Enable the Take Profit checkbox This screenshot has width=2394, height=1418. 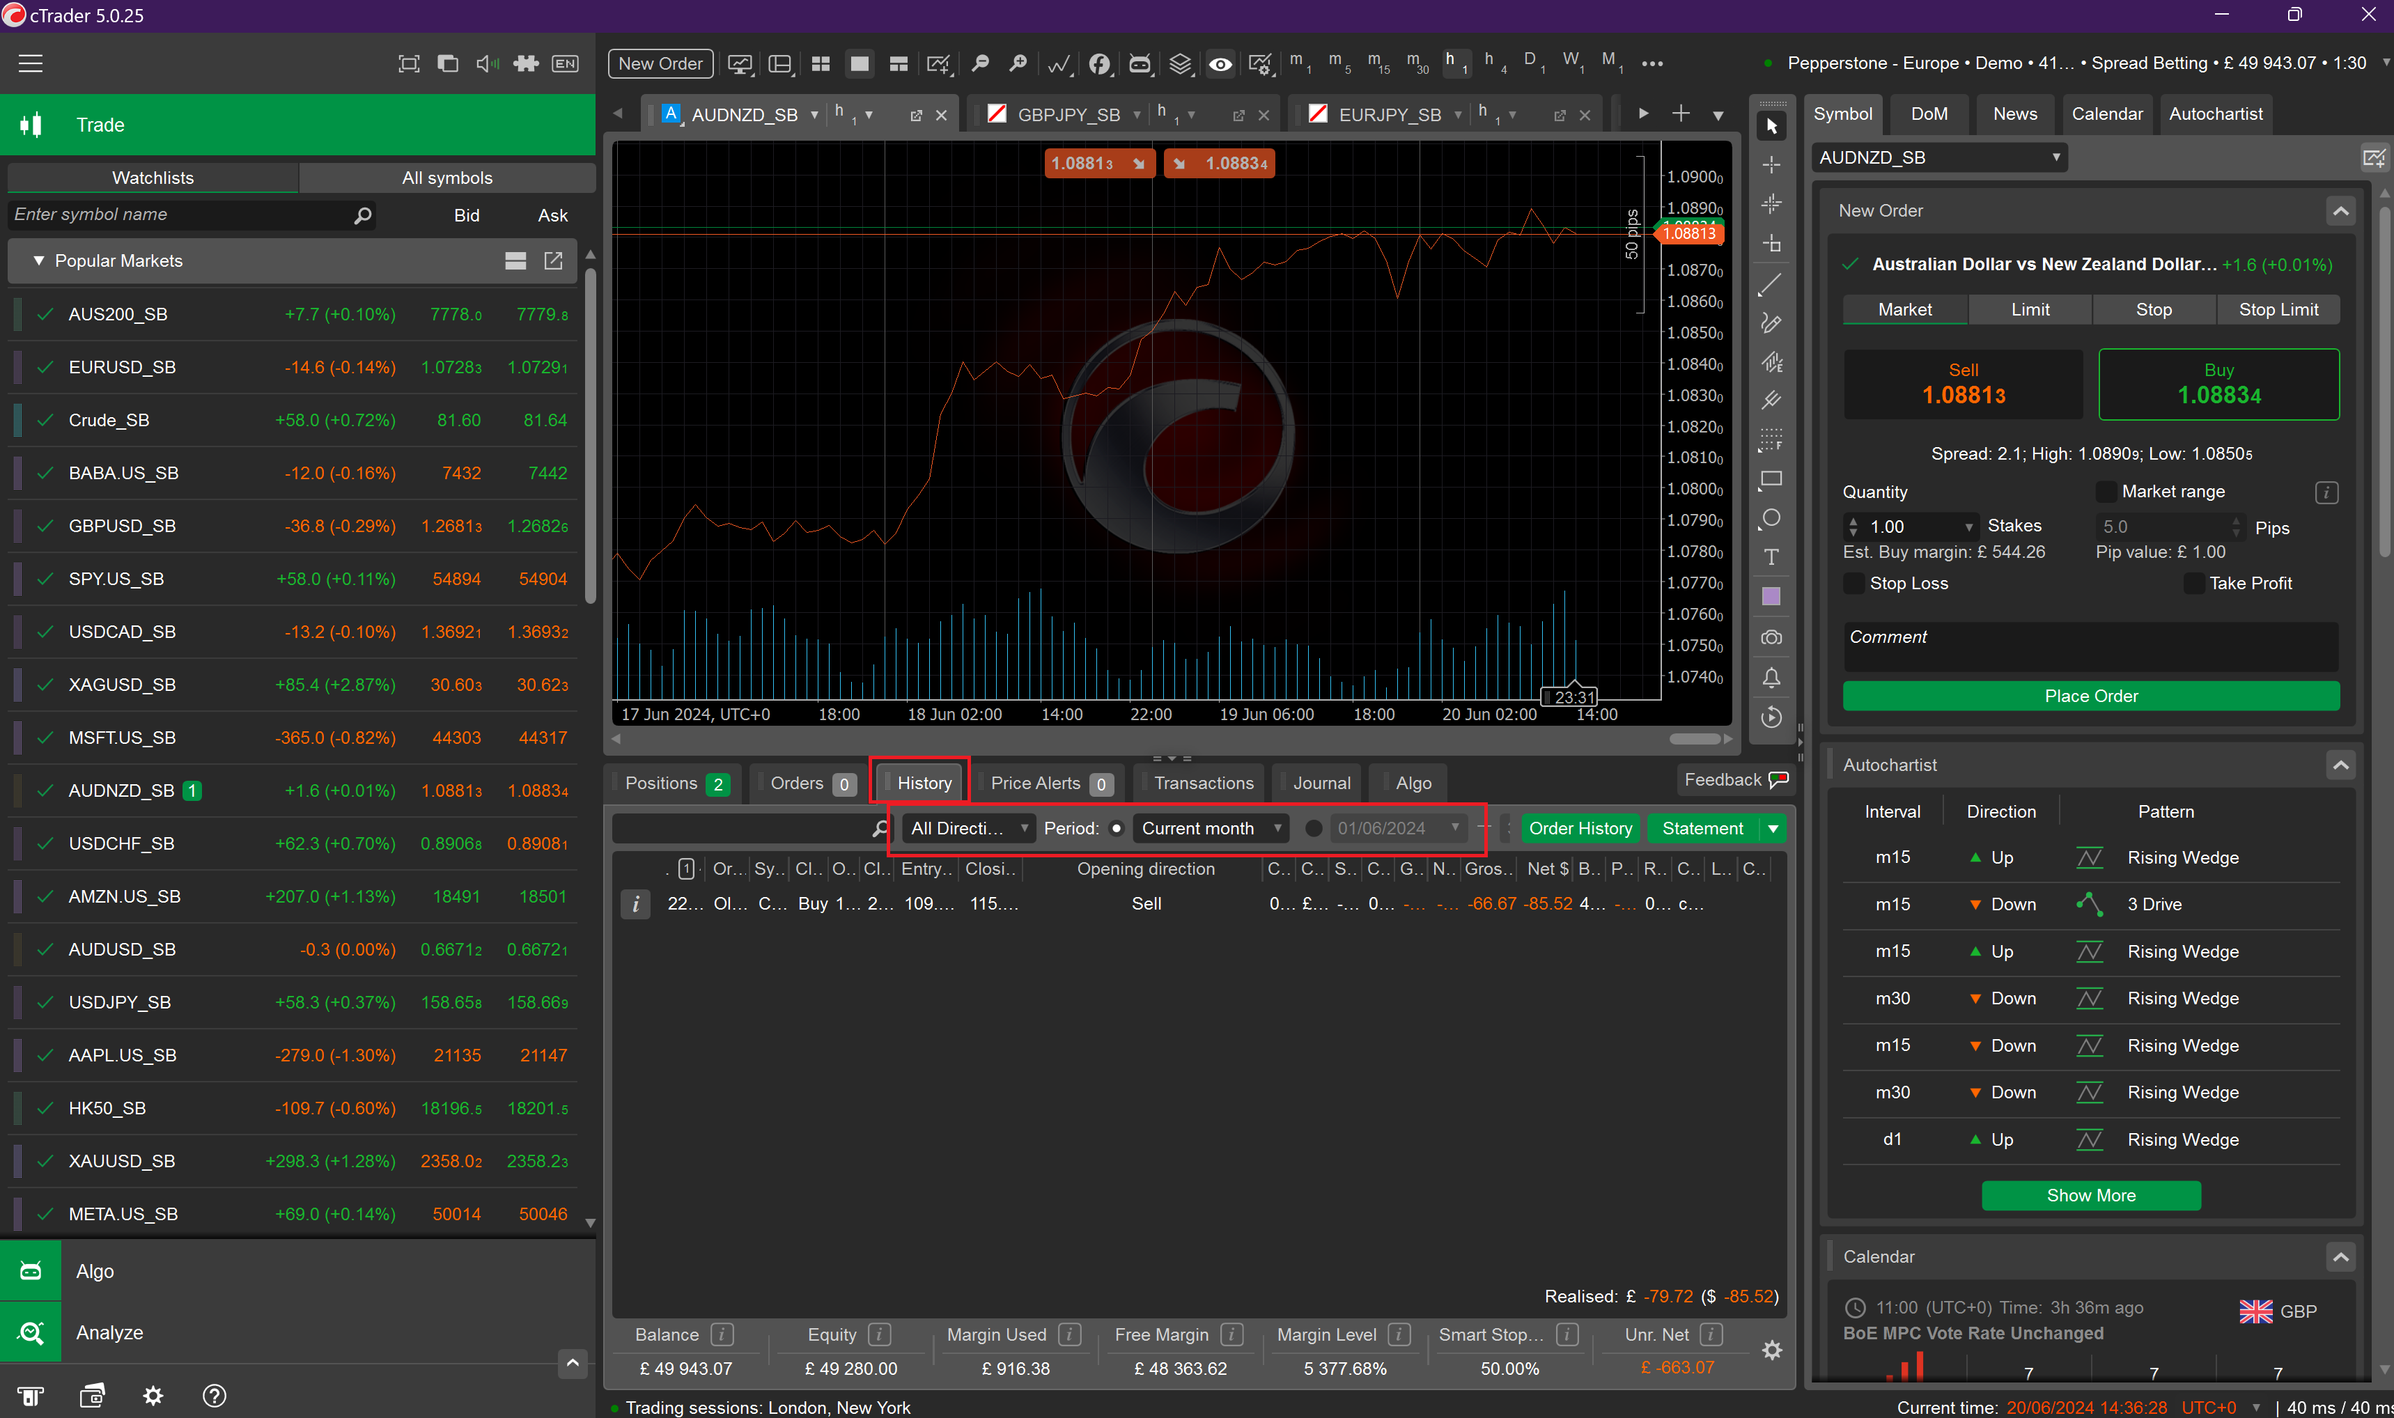pyautogui.click(x=2193, y=583)
